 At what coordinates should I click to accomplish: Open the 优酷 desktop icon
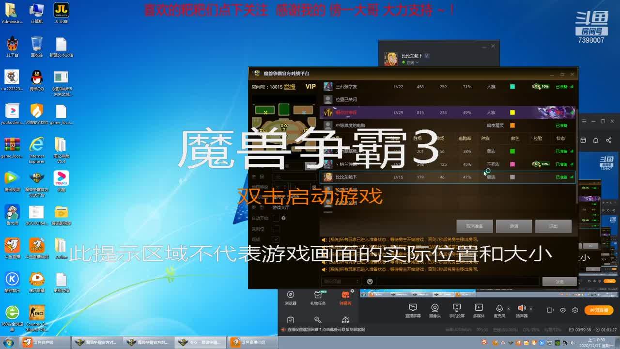[61, 181]
